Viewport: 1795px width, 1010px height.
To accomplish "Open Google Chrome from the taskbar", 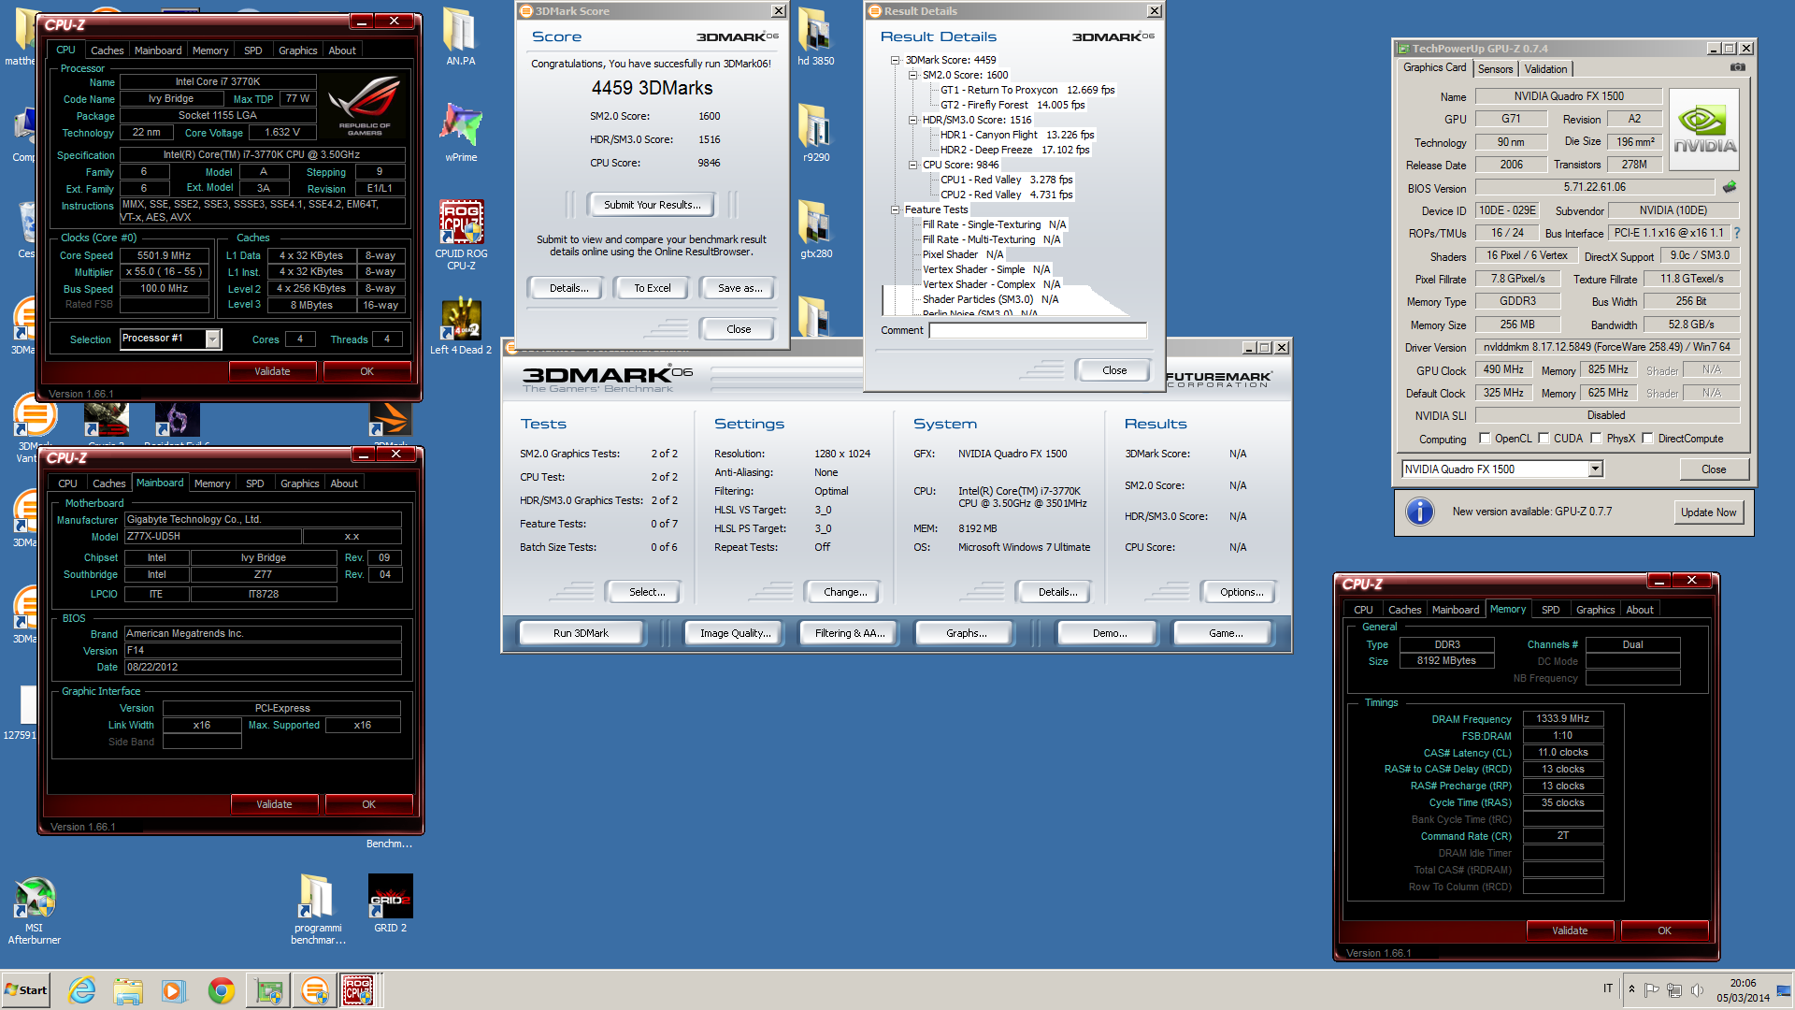I will [222, 990].
